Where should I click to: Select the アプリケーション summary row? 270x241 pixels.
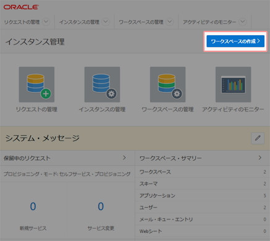pos(203,195)
